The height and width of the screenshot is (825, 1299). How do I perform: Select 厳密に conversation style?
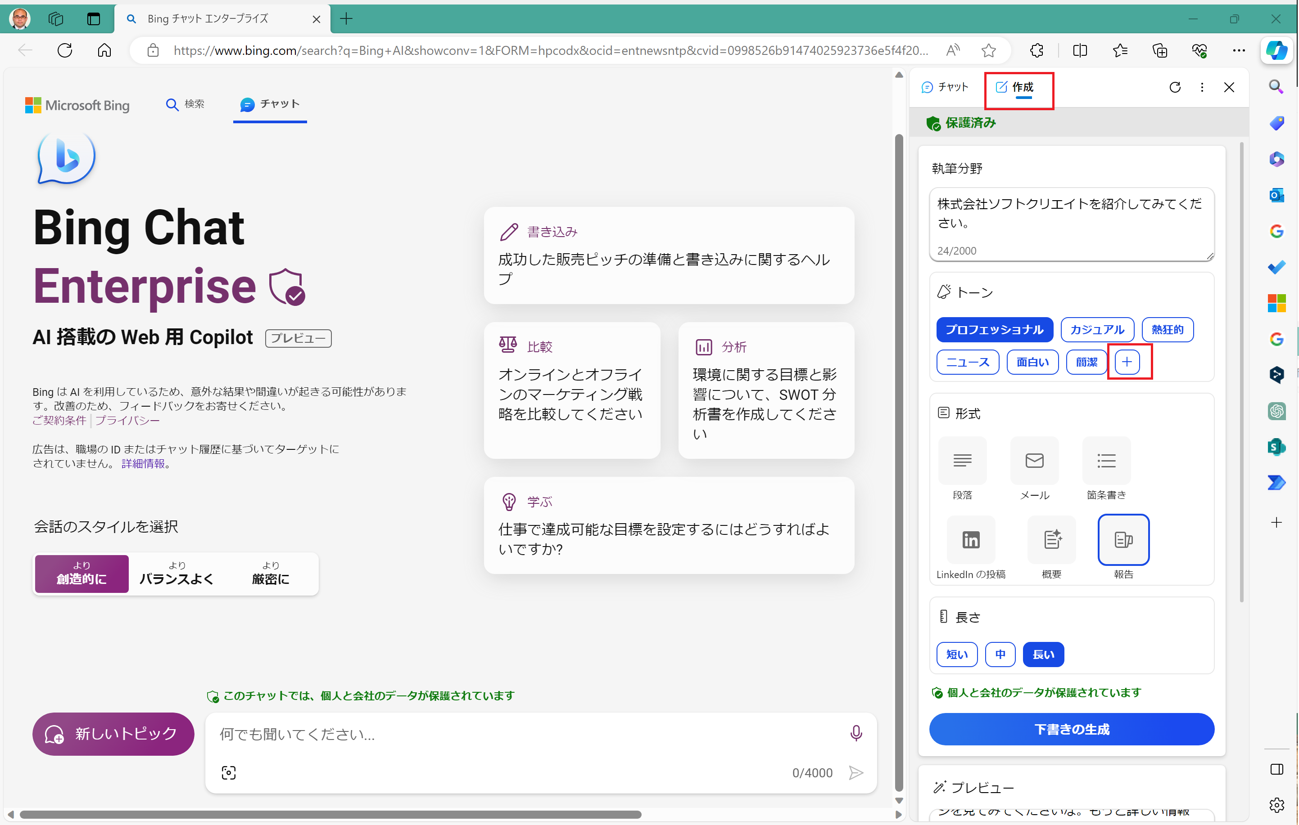(x=270, y=574)
